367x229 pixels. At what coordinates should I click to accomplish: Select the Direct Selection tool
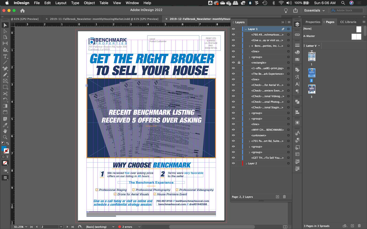click(x=5, y=31)
